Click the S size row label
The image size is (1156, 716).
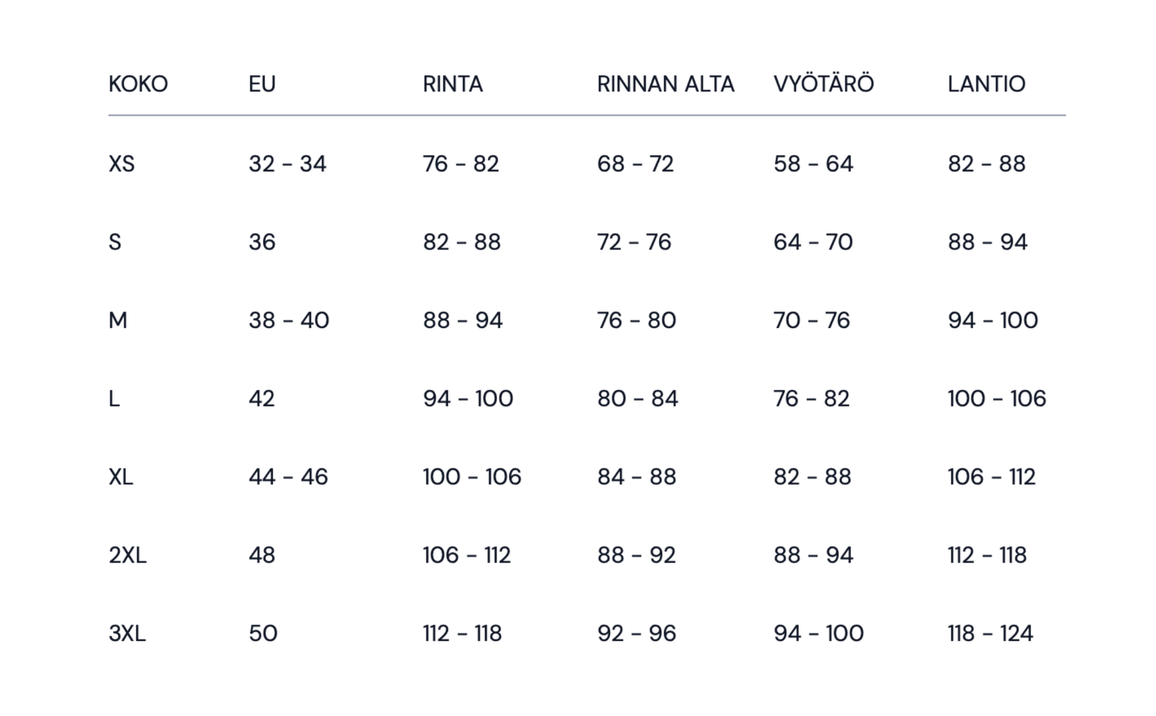[x=115, y=242]
